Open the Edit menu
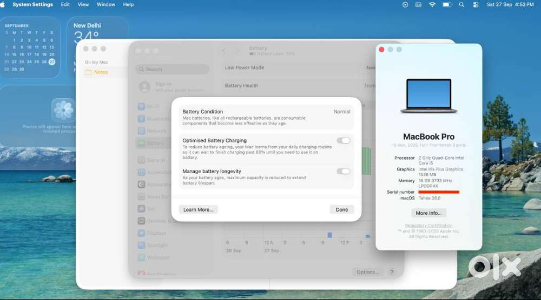This screenshot has height=300, width=541. tap(65, 4)
